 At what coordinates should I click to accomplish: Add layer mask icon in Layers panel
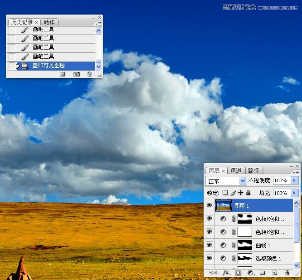tap(238, 273)
